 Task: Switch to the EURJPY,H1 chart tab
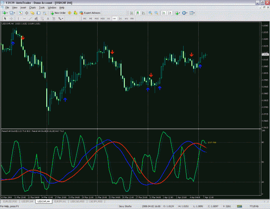[x=60, y=201]
